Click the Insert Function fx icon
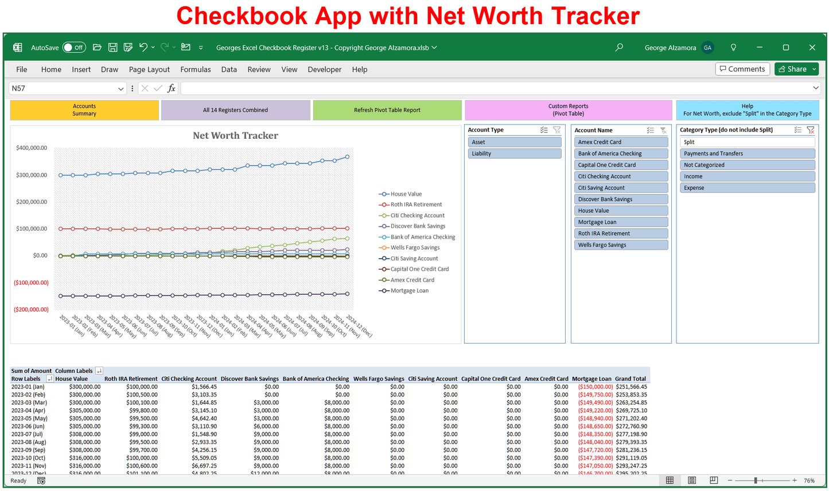The image size is (829, 491). [x=171, y=88]
